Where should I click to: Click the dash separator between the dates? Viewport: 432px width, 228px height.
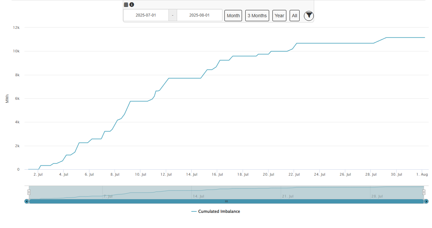pyautogui.click(x=172, y=15)
